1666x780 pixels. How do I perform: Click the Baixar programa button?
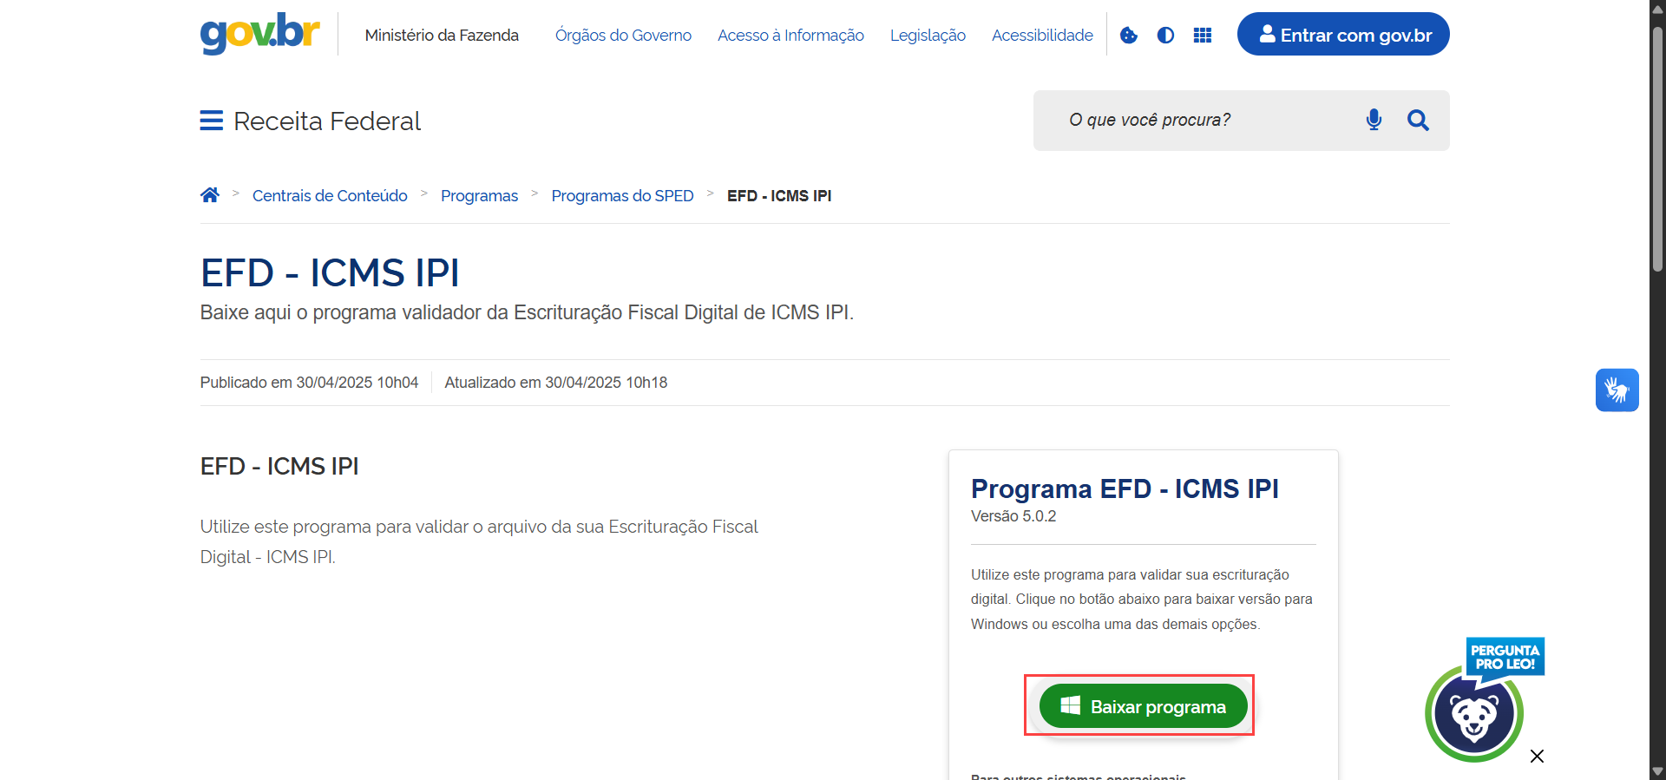[x=1143, y=706]
